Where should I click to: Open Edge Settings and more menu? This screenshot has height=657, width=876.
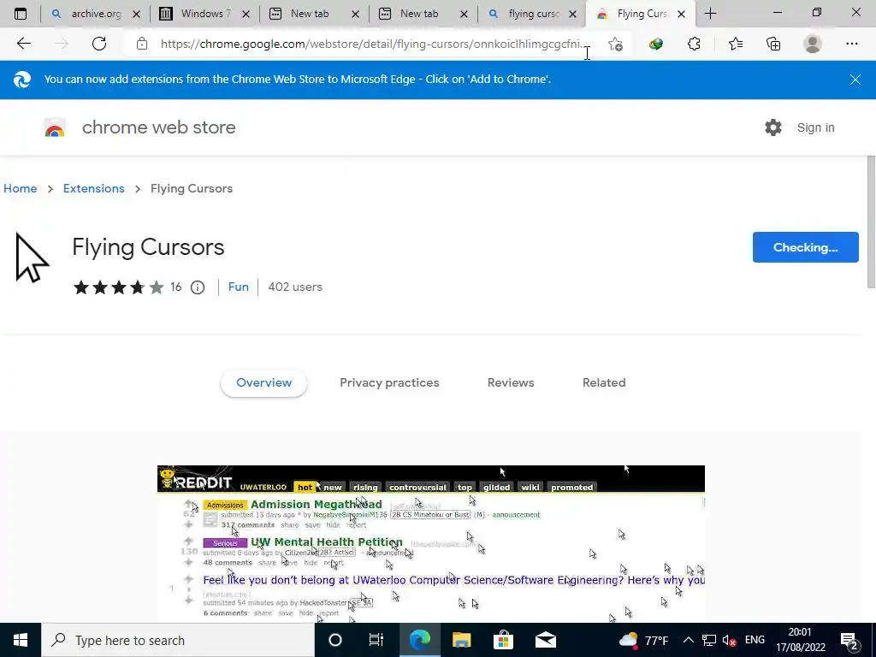point(851,44)
